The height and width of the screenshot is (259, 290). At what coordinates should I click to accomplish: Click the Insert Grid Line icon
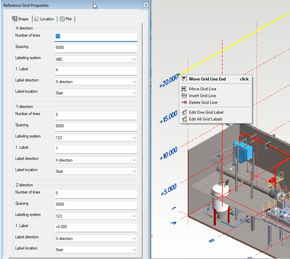tap(184, 96)
